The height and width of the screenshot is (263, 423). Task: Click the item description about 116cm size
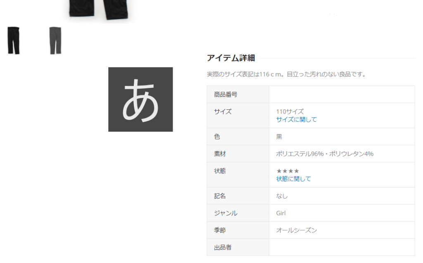(286, 75)
